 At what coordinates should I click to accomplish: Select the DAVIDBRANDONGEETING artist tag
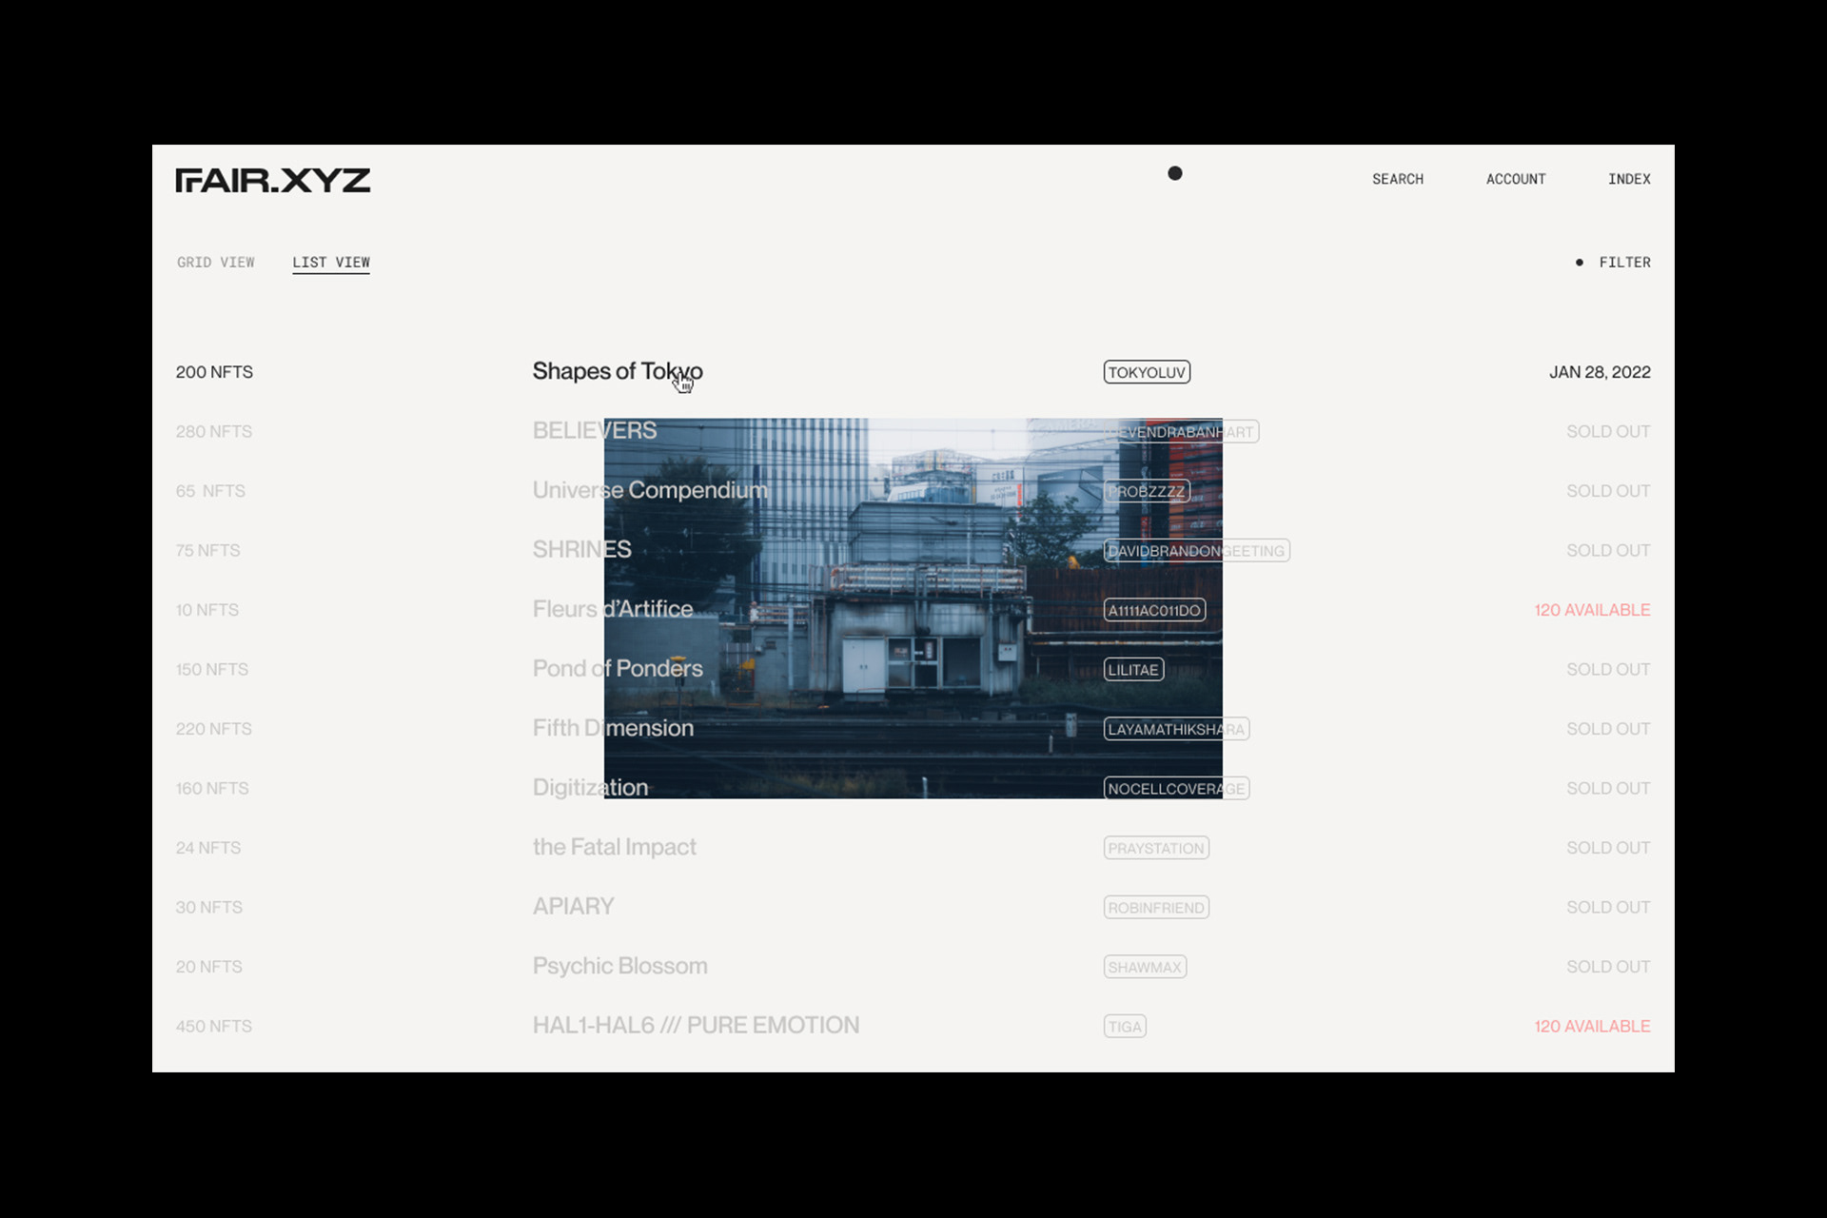point(1196,551)
